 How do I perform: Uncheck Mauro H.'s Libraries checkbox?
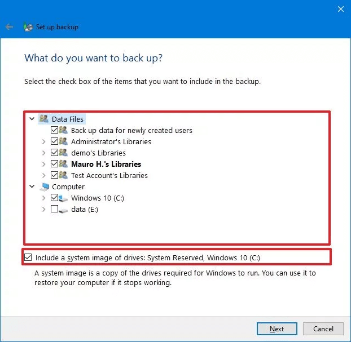tap(54, 163)
